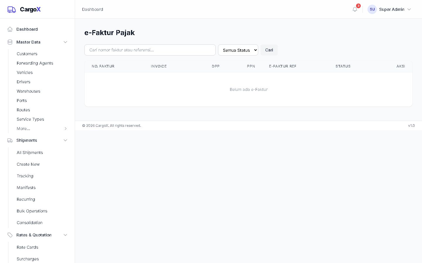Click the Rates & Quotation tag icon

(x=10, y=235)
